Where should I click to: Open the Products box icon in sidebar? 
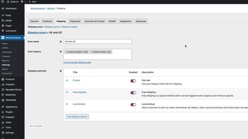pyautogui.click(x=3, y=79)
